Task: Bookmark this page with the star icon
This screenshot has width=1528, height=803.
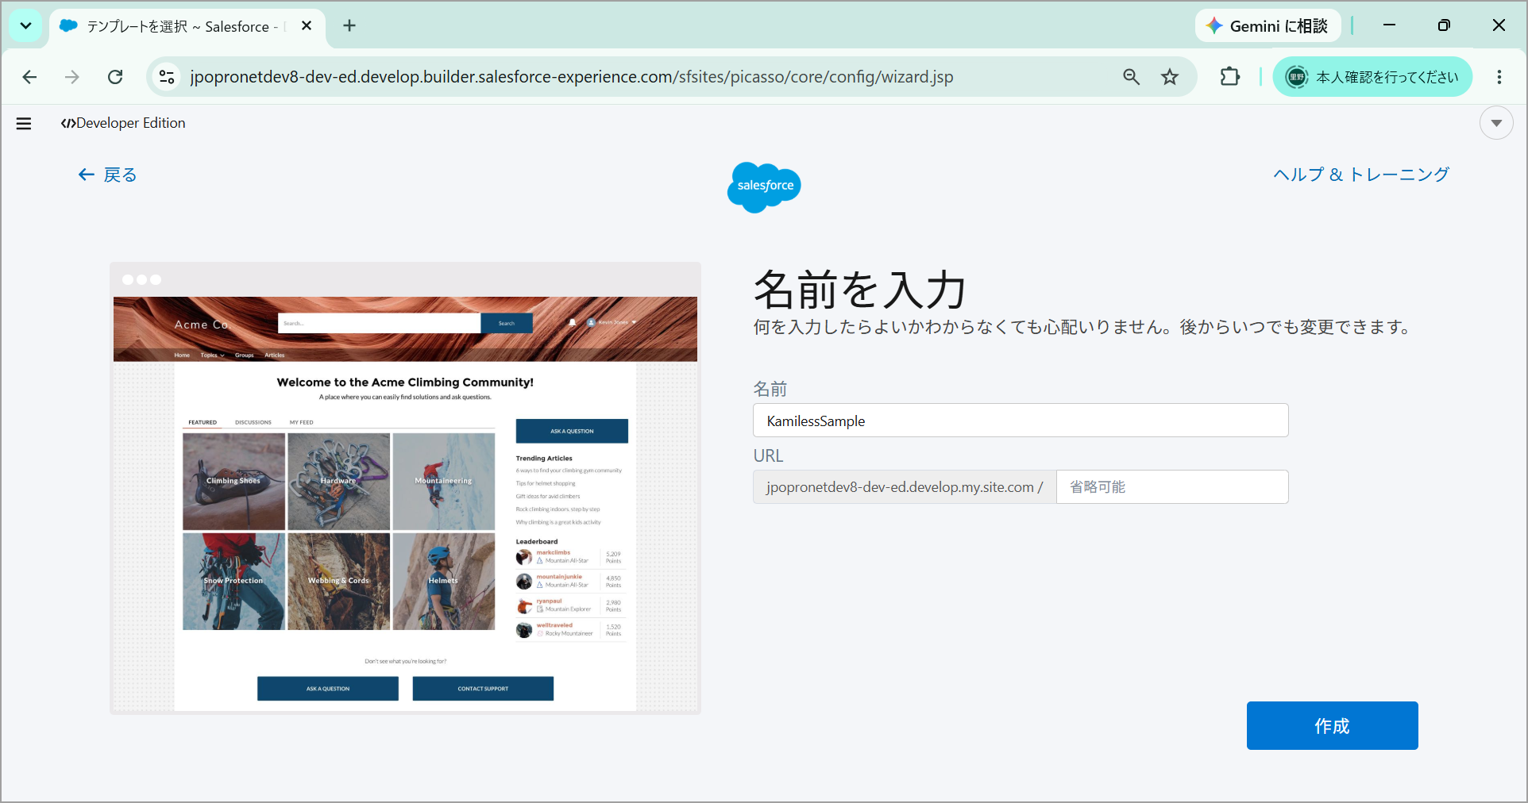Action: coord(1170,77)
